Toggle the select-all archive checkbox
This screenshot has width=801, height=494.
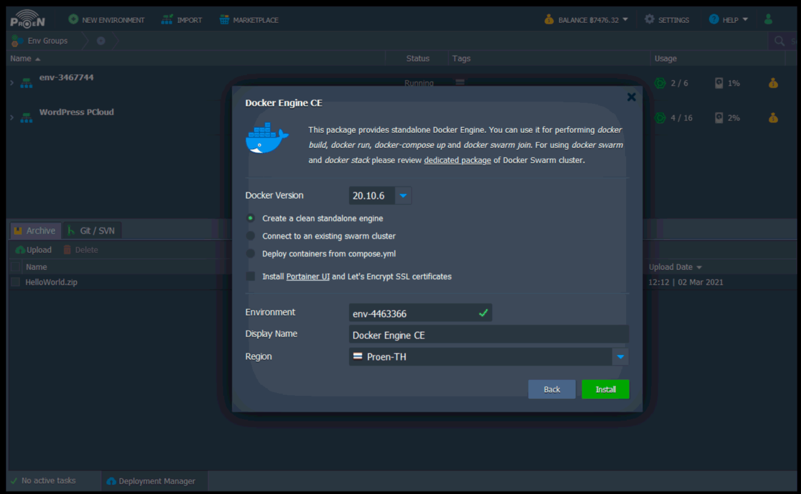pos(15,267)
